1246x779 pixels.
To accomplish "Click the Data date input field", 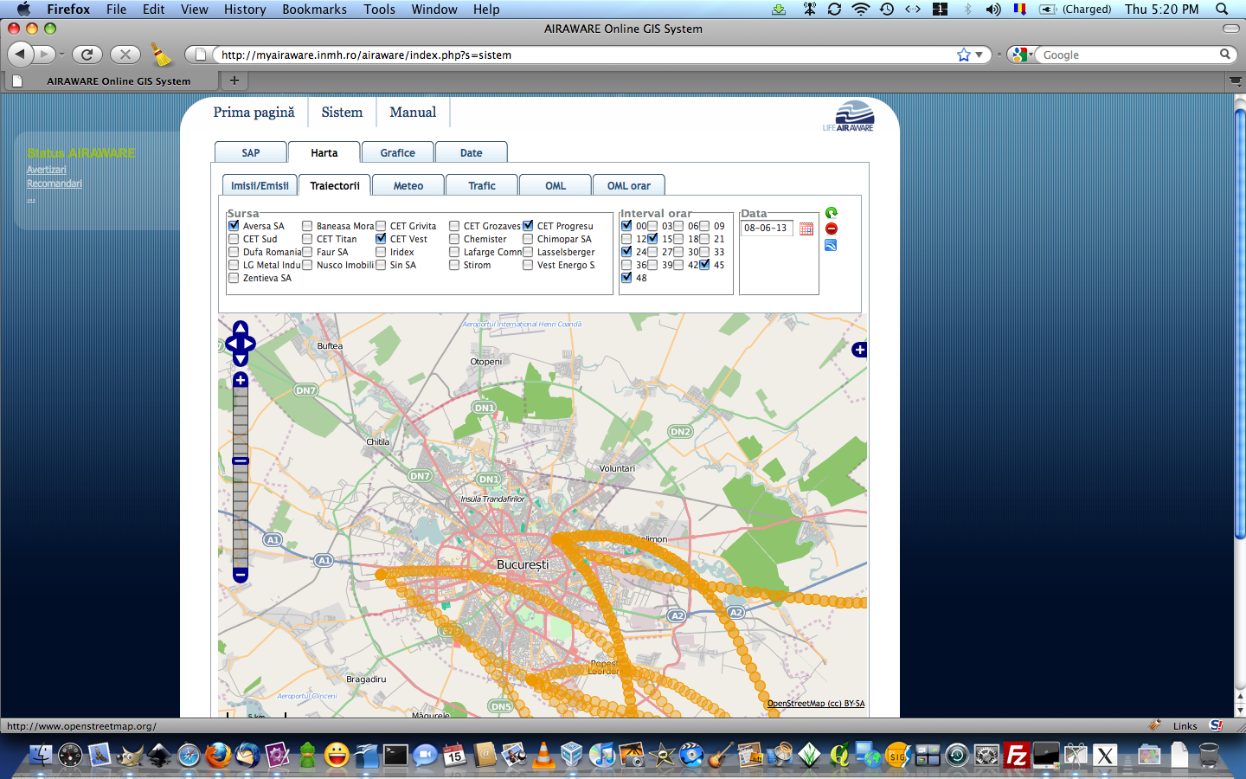I will pyautogui.click(x=767, y=229).
